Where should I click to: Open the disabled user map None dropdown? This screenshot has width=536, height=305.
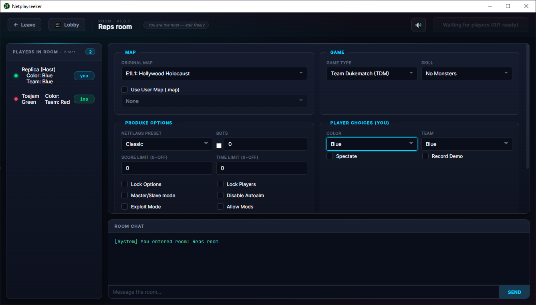214,101
